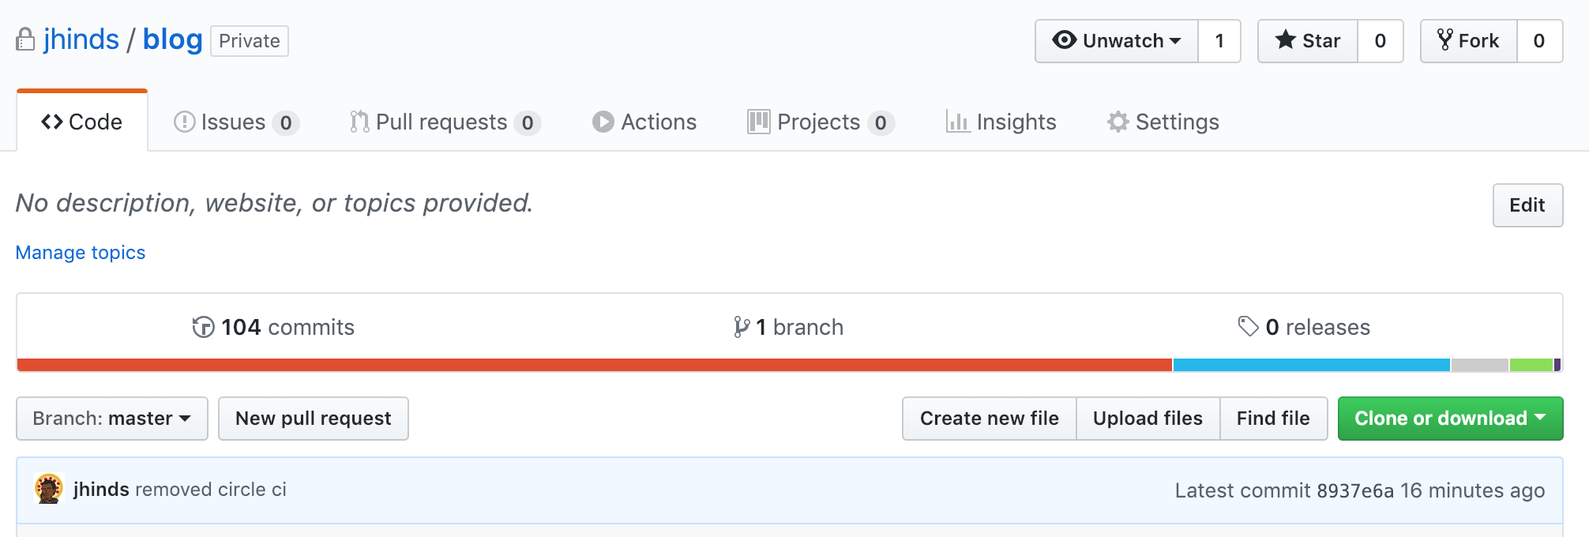The width and height of the screenshot is (1589, 537).
Task: Click the branch icon beside 1 branch
Action: [741, 327]
